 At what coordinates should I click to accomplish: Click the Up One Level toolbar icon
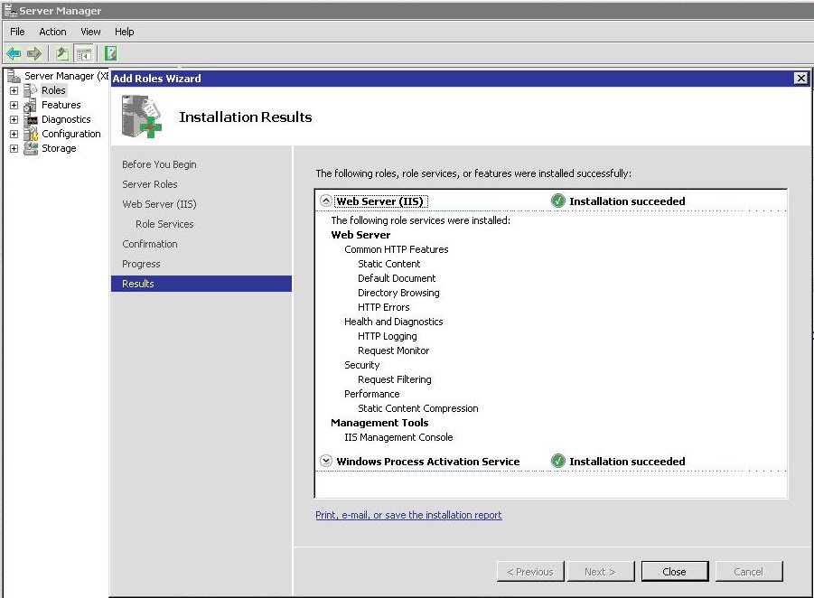point(61,53)
